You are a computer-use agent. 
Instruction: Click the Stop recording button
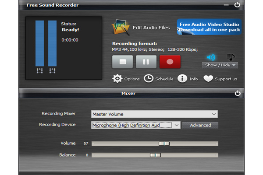pyautogui.click(x=122, y=62)
